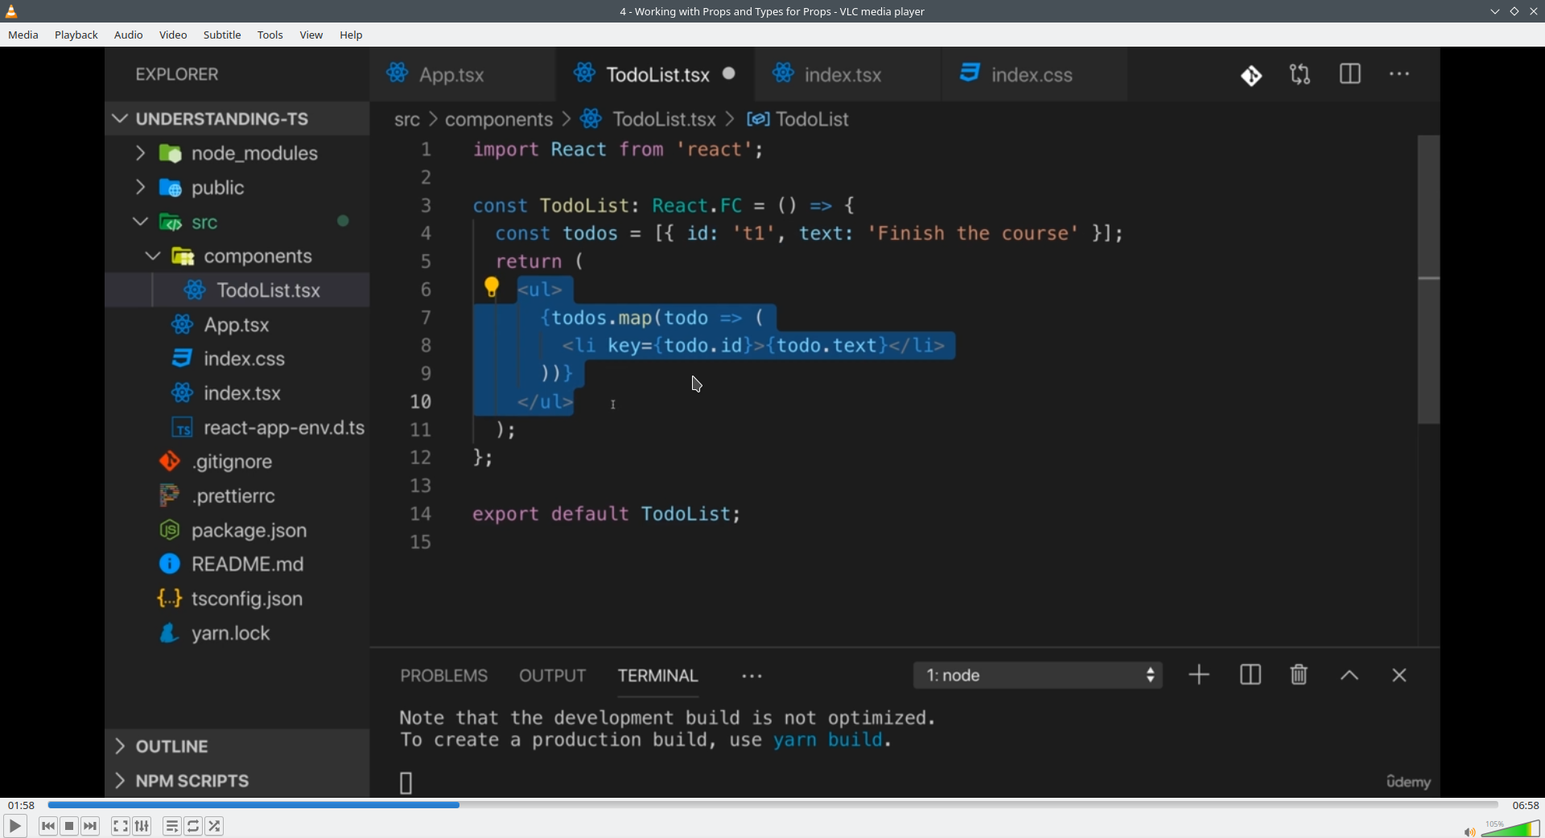
Task: Mute audio via the speaker icon
Action: (x=1469, y=832)
